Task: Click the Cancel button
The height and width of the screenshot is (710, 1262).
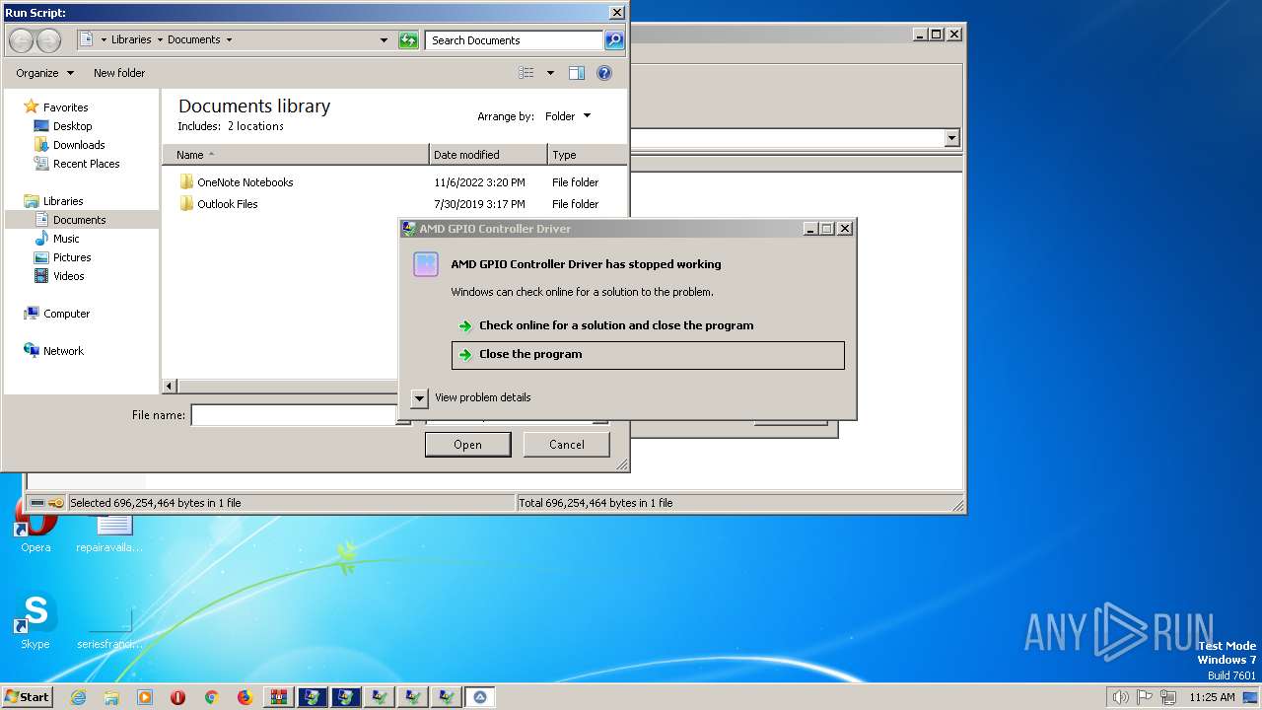Action: click(x=567, y=445)
